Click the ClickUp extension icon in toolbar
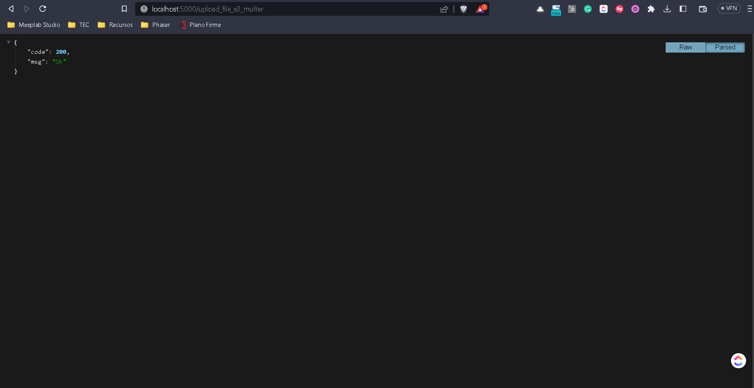Screen dimensions: 754x388 click(603, 9)
